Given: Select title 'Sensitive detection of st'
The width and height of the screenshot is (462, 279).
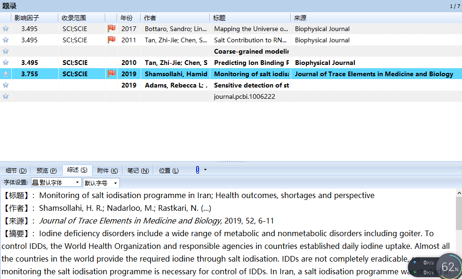Looking at the screenshot, I should [x=251, y=85].
